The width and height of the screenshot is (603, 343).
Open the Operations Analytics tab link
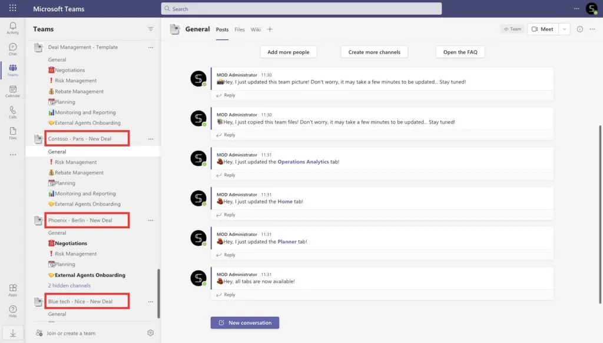click(x=303, y=162)
